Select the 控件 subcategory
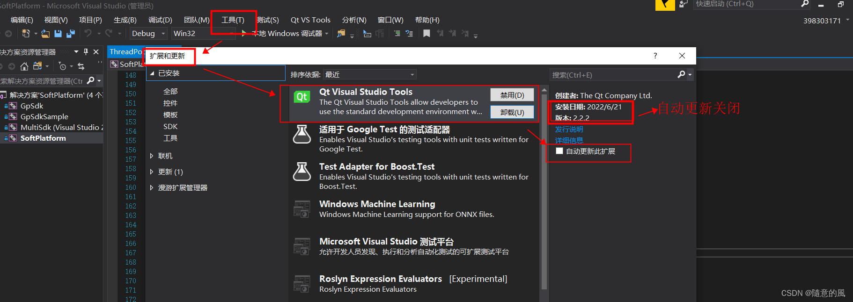This screenshot has height=302, width=853. coord(170,103)
